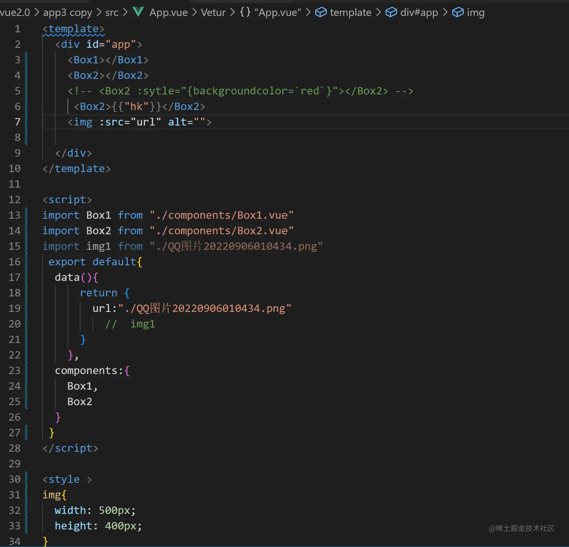Place cursor on <Box2></Box2> on line 4
This screenshot has width=569, height=547.
tap(108, 76)
